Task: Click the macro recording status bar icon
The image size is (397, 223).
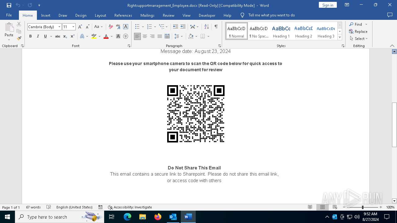Action: click(100, 207)
